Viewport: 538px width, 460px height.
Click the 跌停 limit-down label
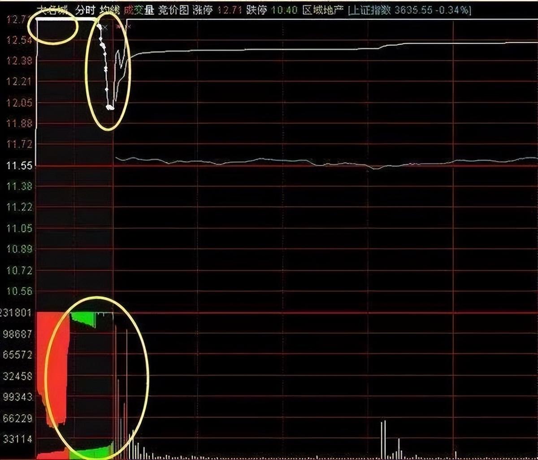pos(256,10)
